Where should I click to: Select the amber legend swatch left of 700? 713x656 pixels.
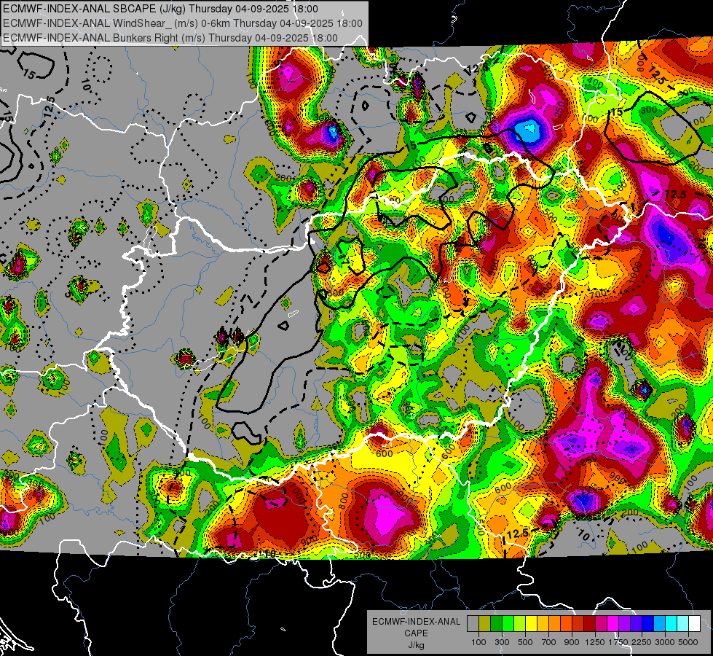tap(543, 623)
